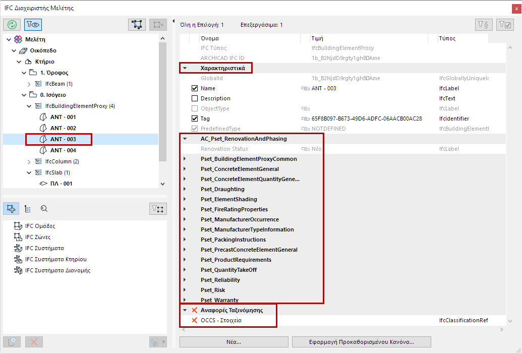The height and width of the screenshot is (354, 522).
Task: Click the filter with checkmark icon
Action: (505, 25)
